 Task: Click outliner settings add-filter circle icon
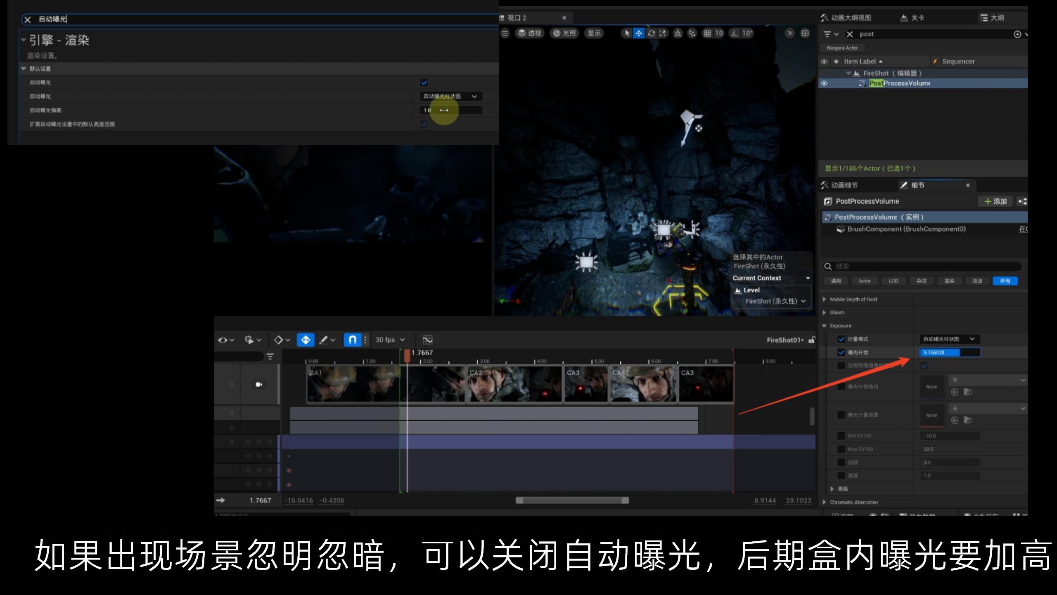coord(1017,34)
